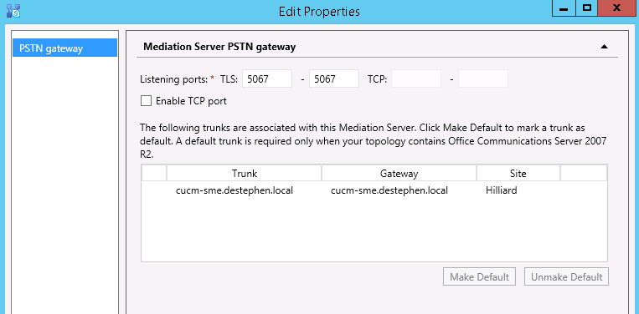Select the Hilliard site cell
This screenshot has width=639, height=314.
tap(502, 190)
